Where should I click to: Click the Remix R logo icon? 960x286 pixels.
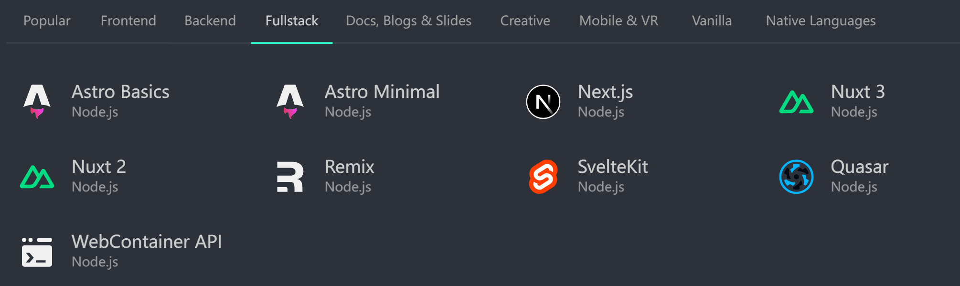coord(290,177)
